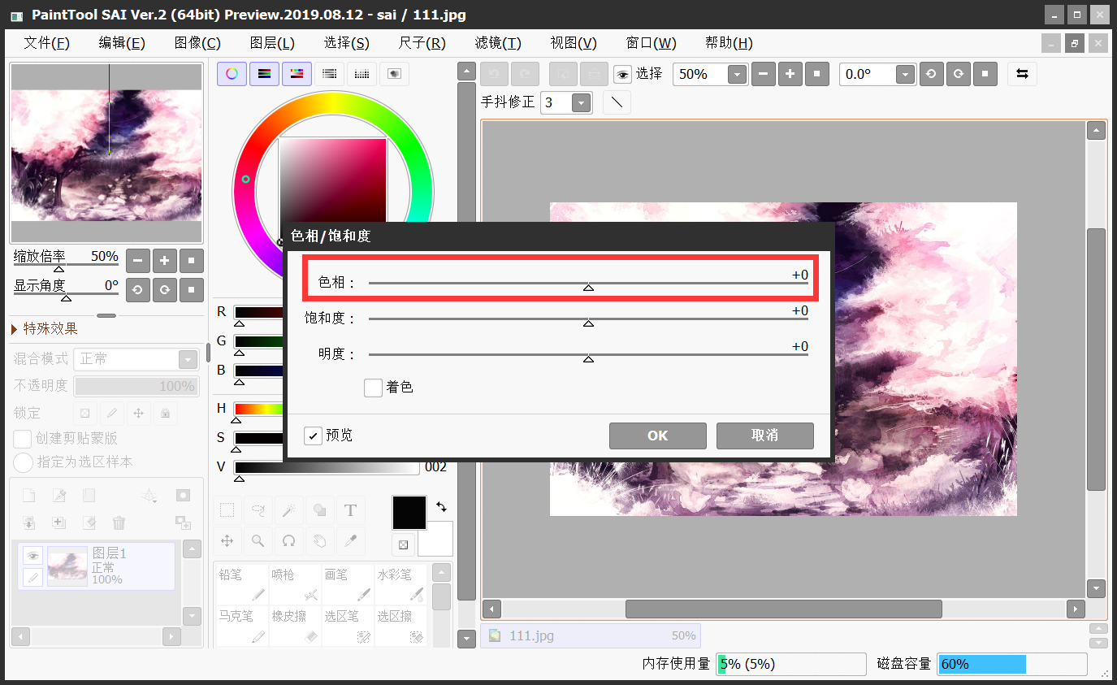Flip the canvas view horizontally
Viewport: 1117px width, 685px height.
click(1022, 74)
